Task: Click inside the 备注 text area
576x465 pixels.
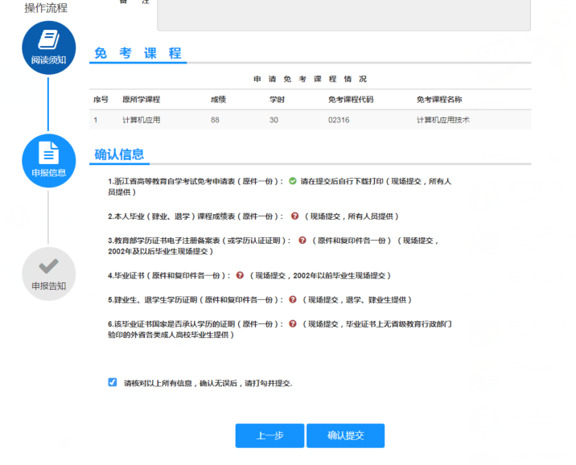Action: click(344, 14)
